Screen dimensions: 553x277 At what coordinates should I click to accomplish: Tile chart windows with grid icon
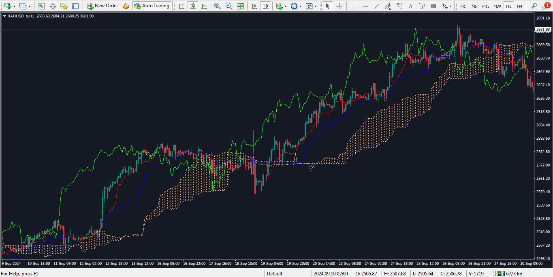click(x=240, y=6)
